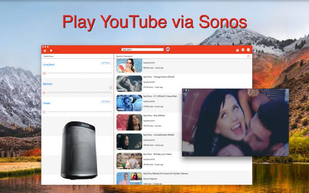309x193 pixels.
Task: Mute the Bathroom speaker
Action: click(44, 93)
